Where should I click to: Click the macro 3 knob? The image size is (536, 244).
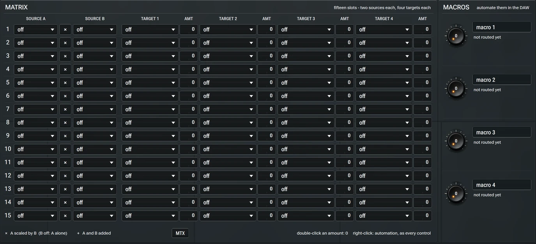click(x=456, y=141)
